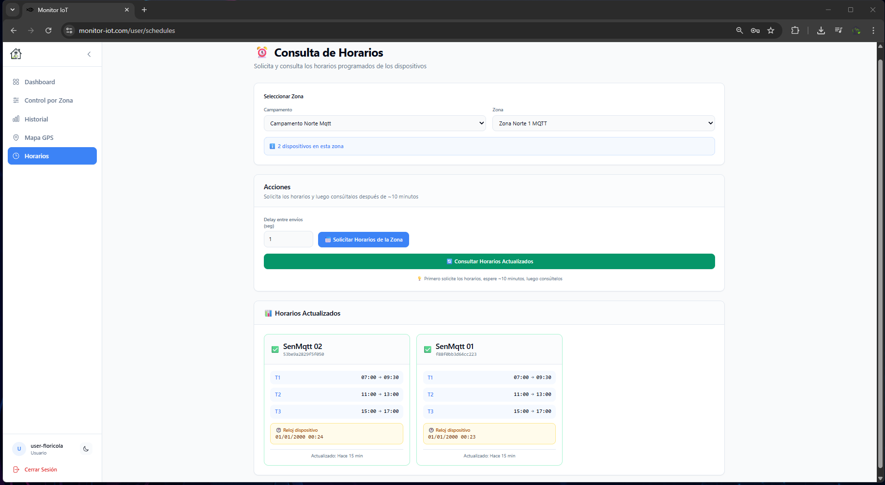
Task: Click the Delay entre envíos input field
Action: point(288,239)
